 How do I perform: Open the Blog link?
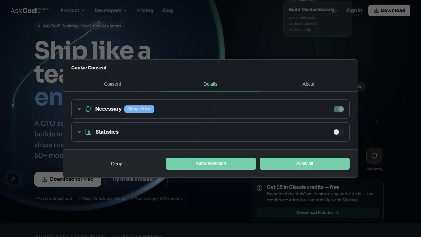(168, 10)
